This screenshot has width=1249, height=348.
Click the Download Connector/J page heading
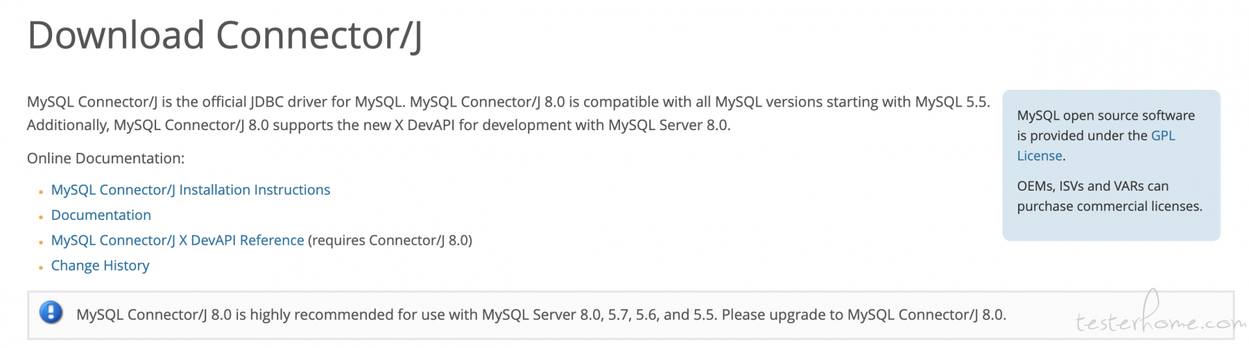coord(225,35)
